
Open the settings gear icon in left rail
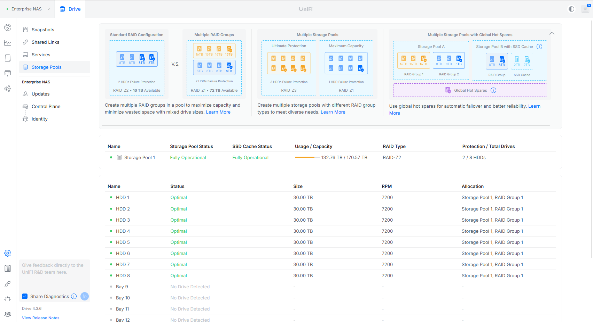[x=8, y=253]
